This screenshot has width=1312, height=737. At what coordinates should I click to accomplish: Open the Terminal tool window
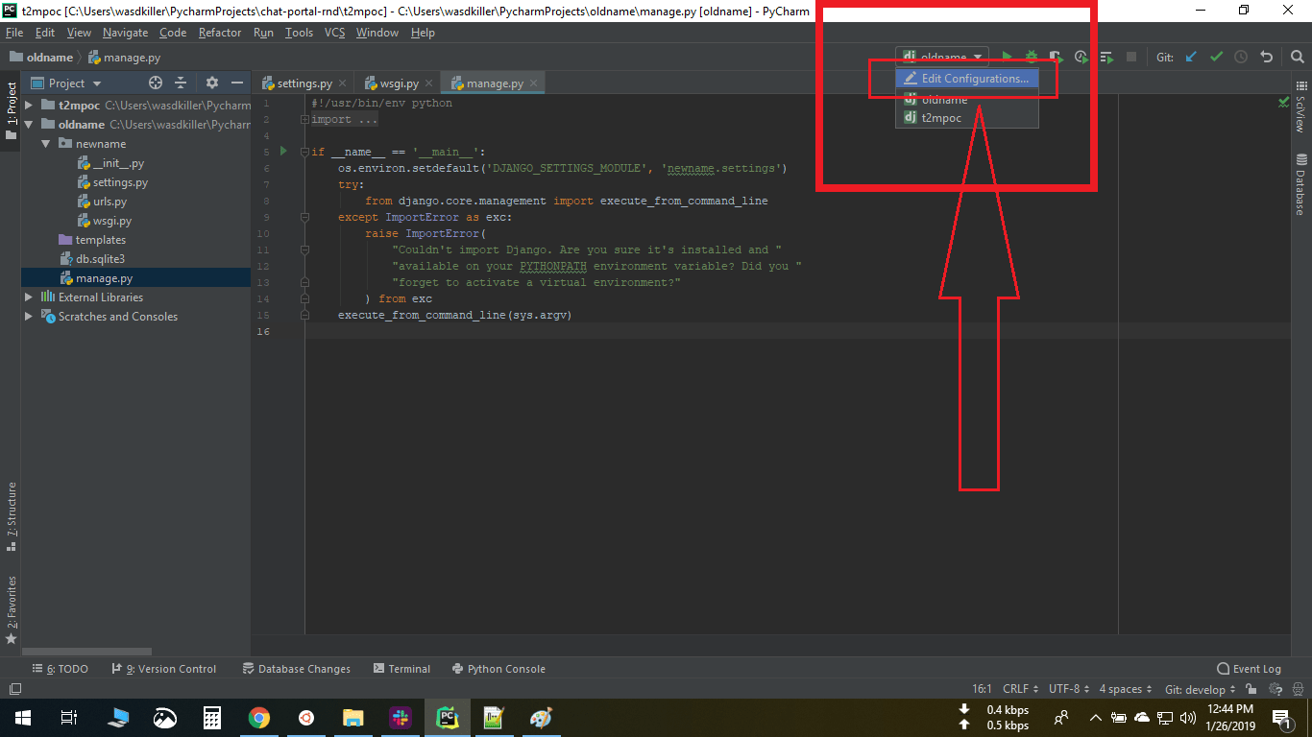coord(401,669)
